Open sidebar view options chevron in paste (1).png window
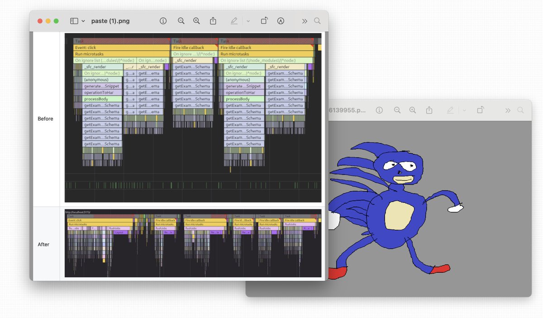 coord(83,21)
